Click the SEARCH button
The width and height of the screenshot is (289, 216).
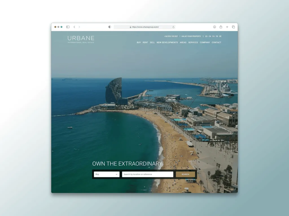click(185, 174)
